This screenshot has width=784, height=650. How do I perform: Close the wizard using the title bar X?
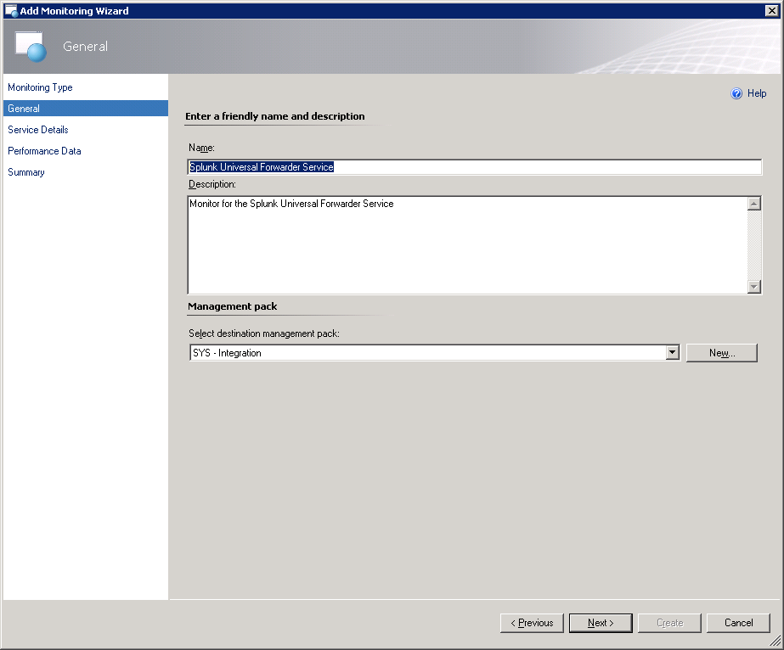coord(771,10)
